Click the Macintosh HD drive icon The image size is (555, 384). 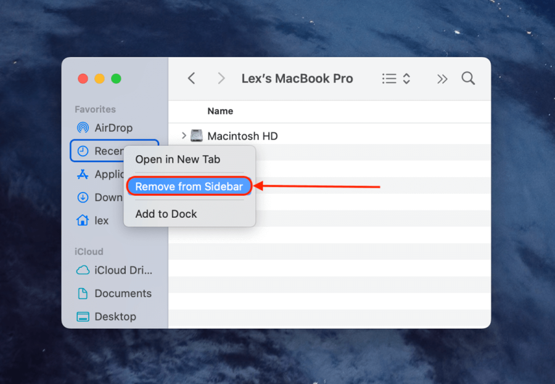pos(197,135)
